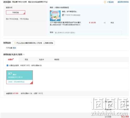The height and width of the screenshot is (118, 130).
Task: Collapse the use coupon/gift card section chevron
Action: point(24,54)
